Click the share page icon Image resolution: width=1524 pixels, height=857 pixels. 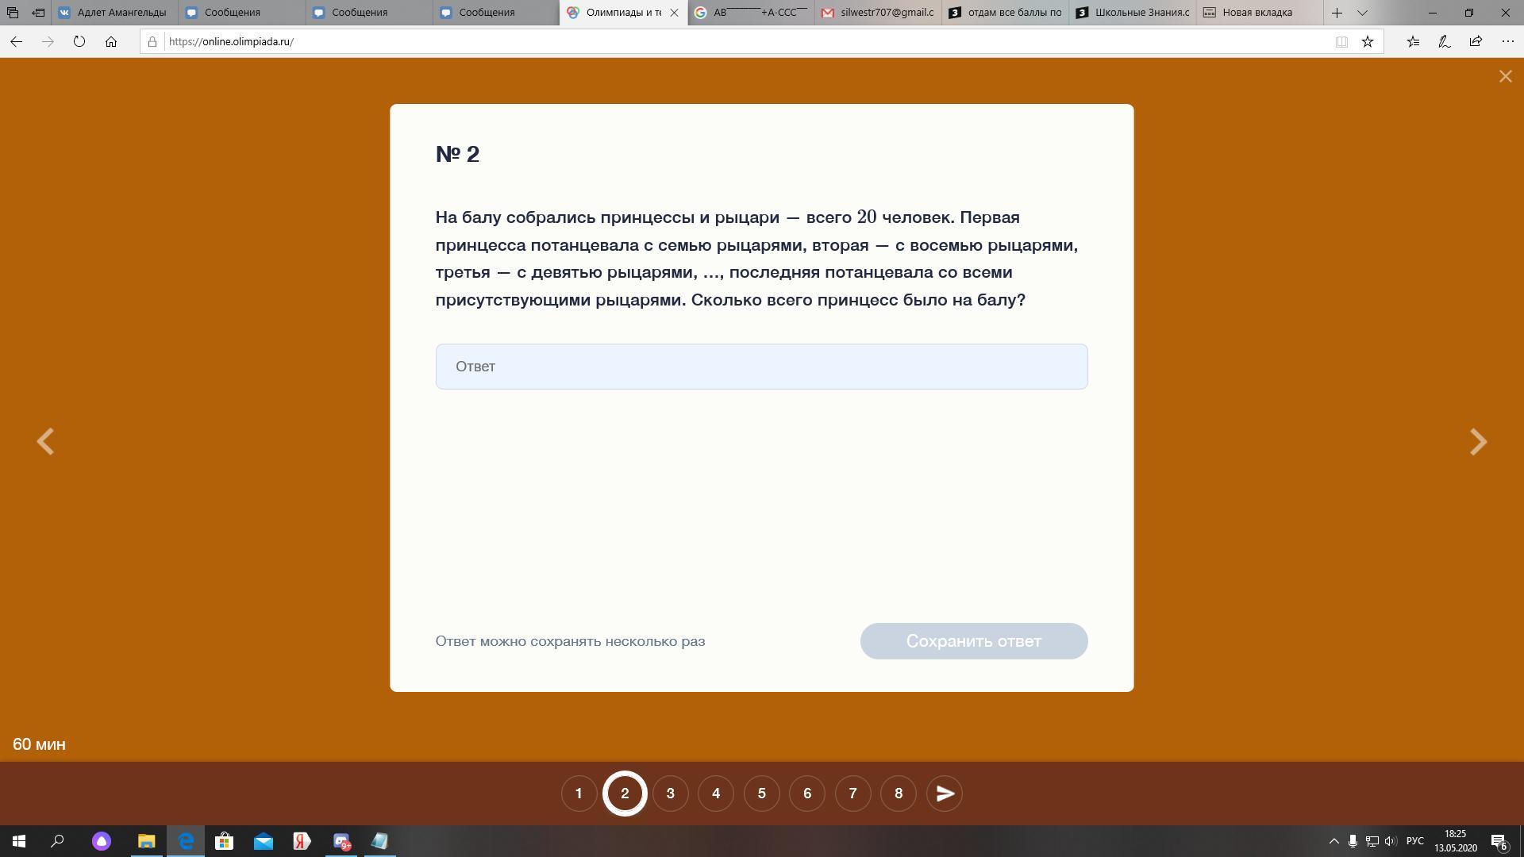[x=1476, y=41]
